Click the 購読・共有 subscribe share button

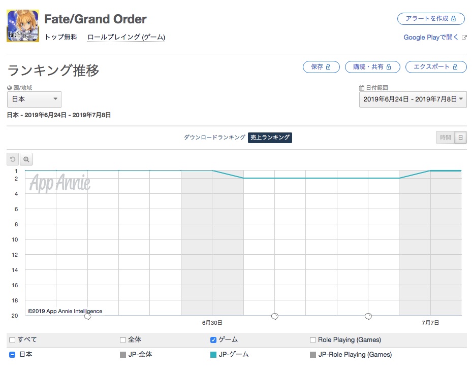pyautogui.click(x=372, y=67)
